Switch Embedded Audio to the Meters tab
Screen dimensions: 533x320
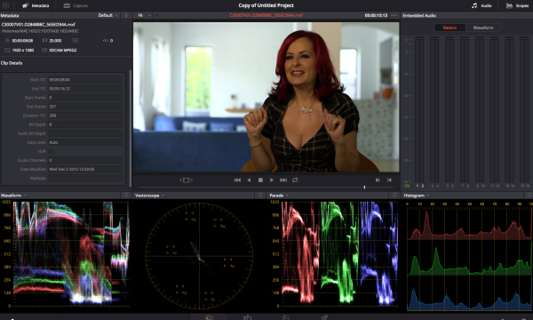pos(449,28)
